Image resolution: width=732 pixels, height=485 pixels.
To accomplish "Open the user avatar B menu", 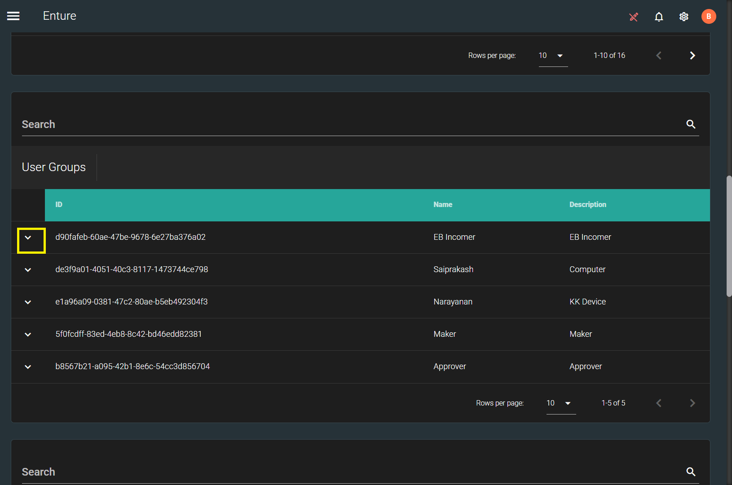I will [708, 17].
